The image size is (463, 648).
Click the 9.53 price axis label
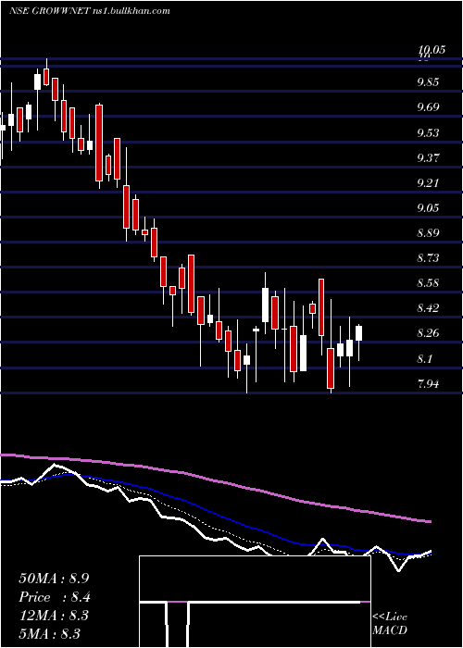[428, 133]
